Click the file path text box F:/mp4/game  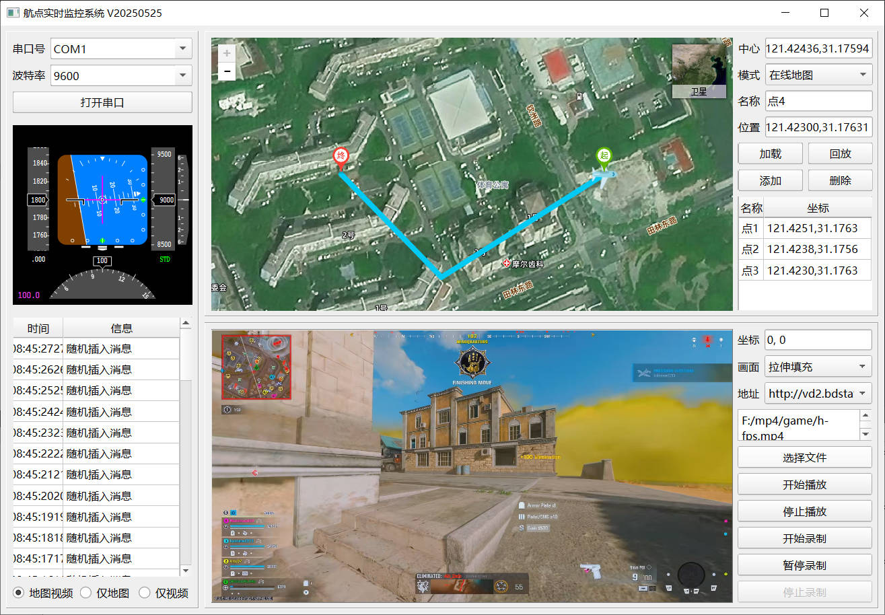tap(799, 425)
